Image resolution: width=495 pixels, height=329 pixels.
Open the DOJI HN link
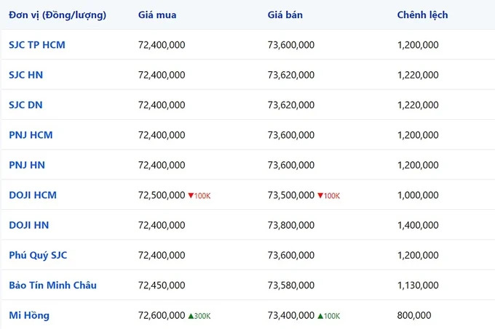[x=28, y=225]
